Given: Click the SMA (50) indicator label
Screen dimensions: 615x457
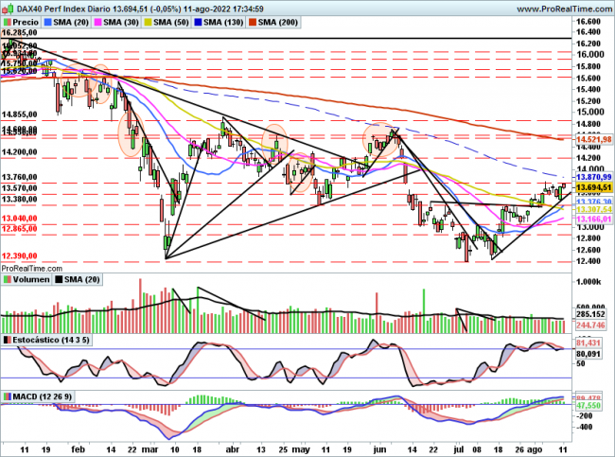Looking at the screenshot, I should click(178, 21).
